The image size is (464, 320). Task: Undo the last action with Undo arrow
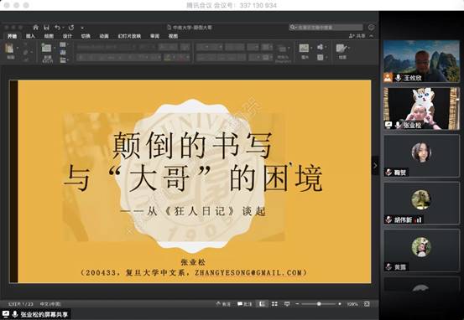[57, 28]
